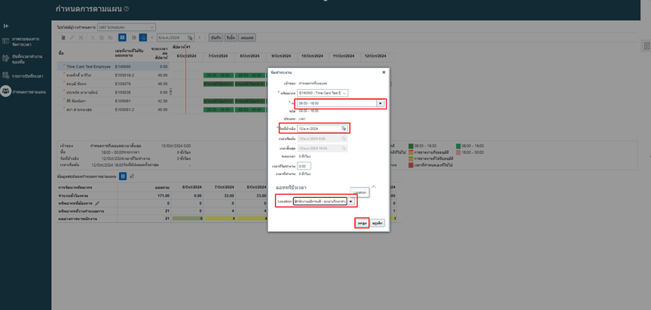Open the UAT Scheduler profile dropdown

pos(152,28)
